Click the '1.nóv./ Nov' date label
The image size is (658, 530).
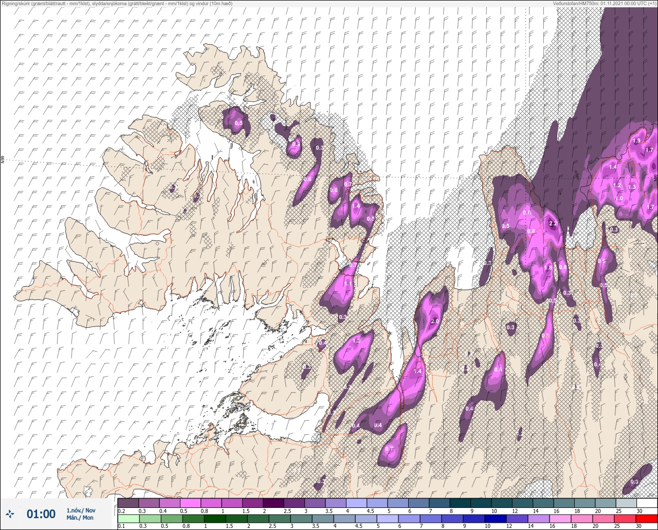pos(81,510)
